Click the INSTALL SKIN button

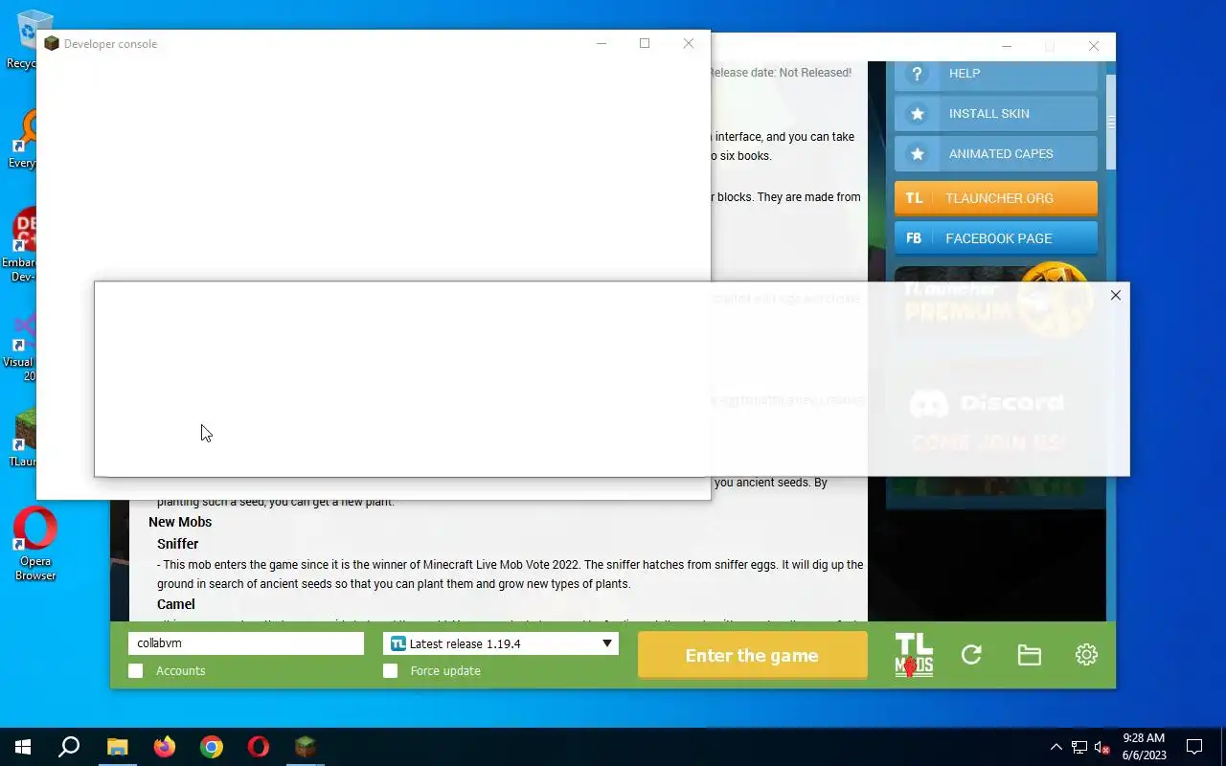tap(995, 114)
